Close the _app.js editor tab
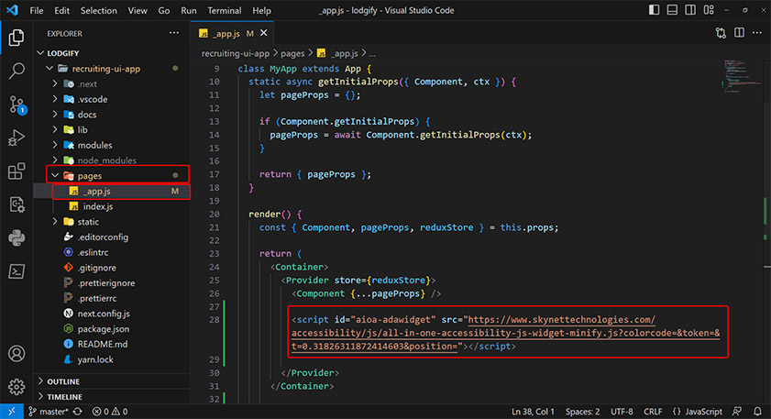The image size is (771, 419). [x=264, y=33]
